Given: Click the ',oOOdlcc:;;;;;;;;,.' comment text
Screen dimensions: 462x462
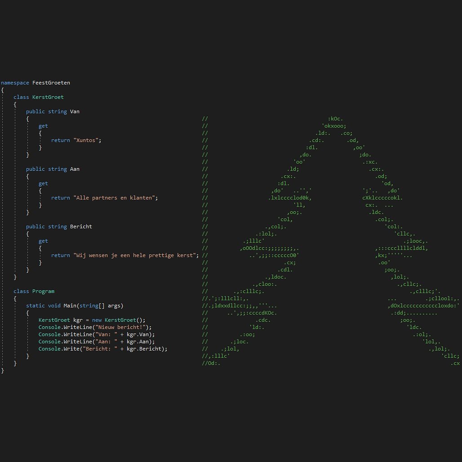Looking at the screenshot, I should tap(269, 249).
